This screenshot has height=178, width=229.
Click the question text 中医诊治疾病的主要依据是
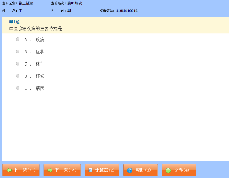coord(35,28)
